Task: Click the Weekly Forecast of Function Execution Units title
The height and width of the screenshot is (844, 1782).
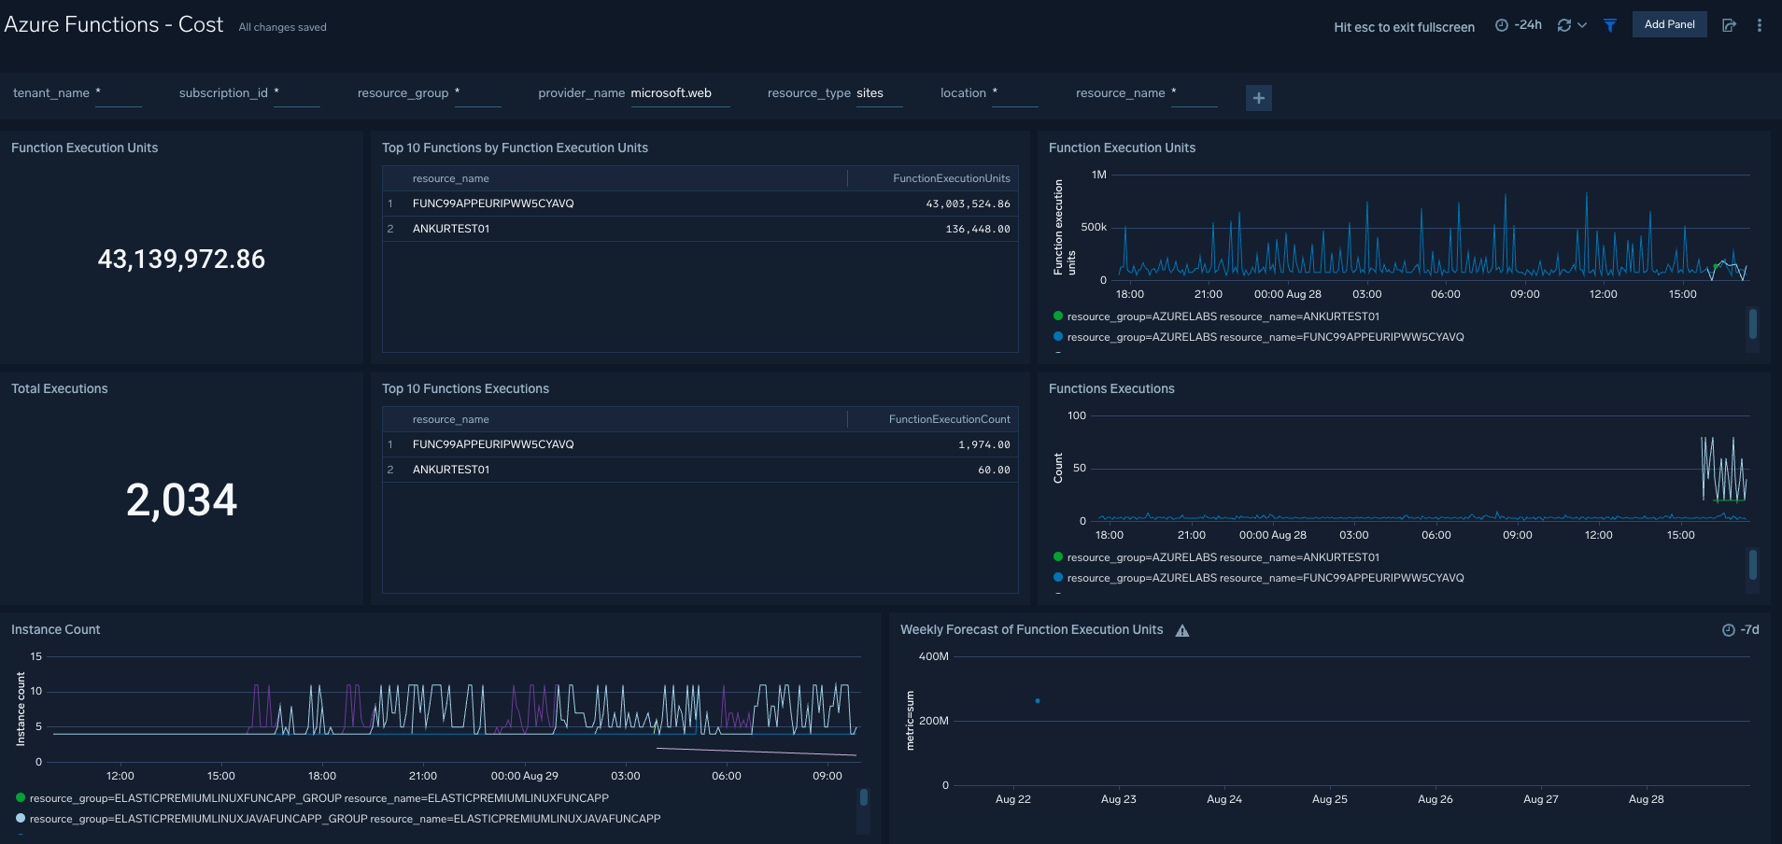Action: [1031, 629]
